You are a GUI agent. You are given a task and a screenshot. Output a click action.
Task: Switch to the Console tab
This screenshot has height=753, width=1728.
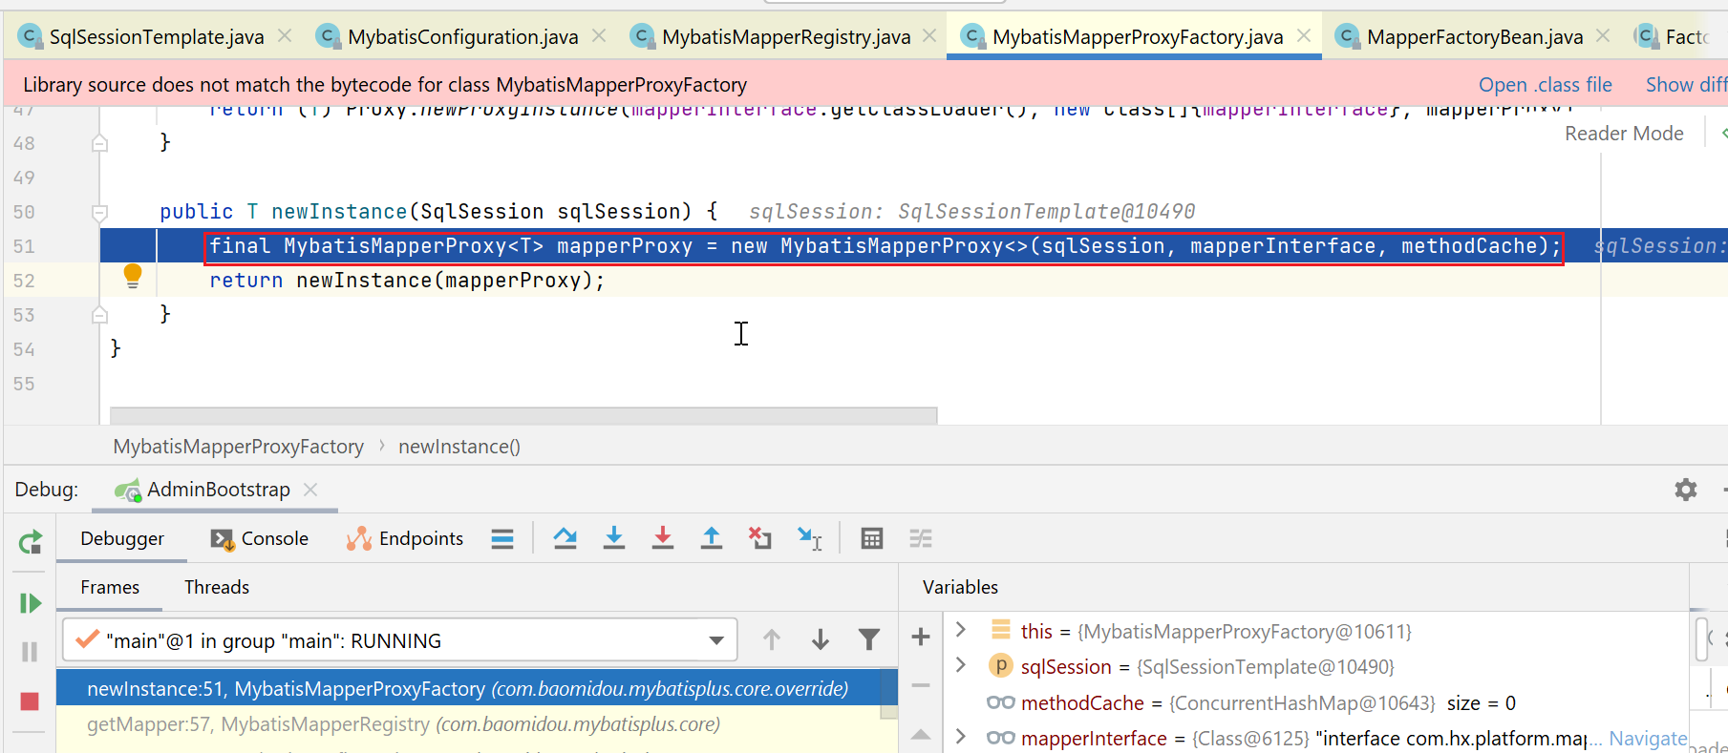tap(260, 538)
